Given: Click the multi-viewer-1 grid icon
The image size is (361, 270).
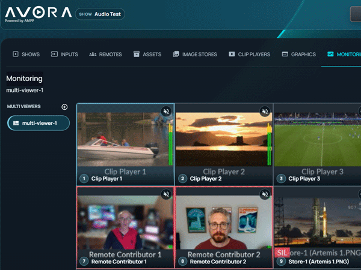Looking at the screenshot, I should click(x=16, y=123).
